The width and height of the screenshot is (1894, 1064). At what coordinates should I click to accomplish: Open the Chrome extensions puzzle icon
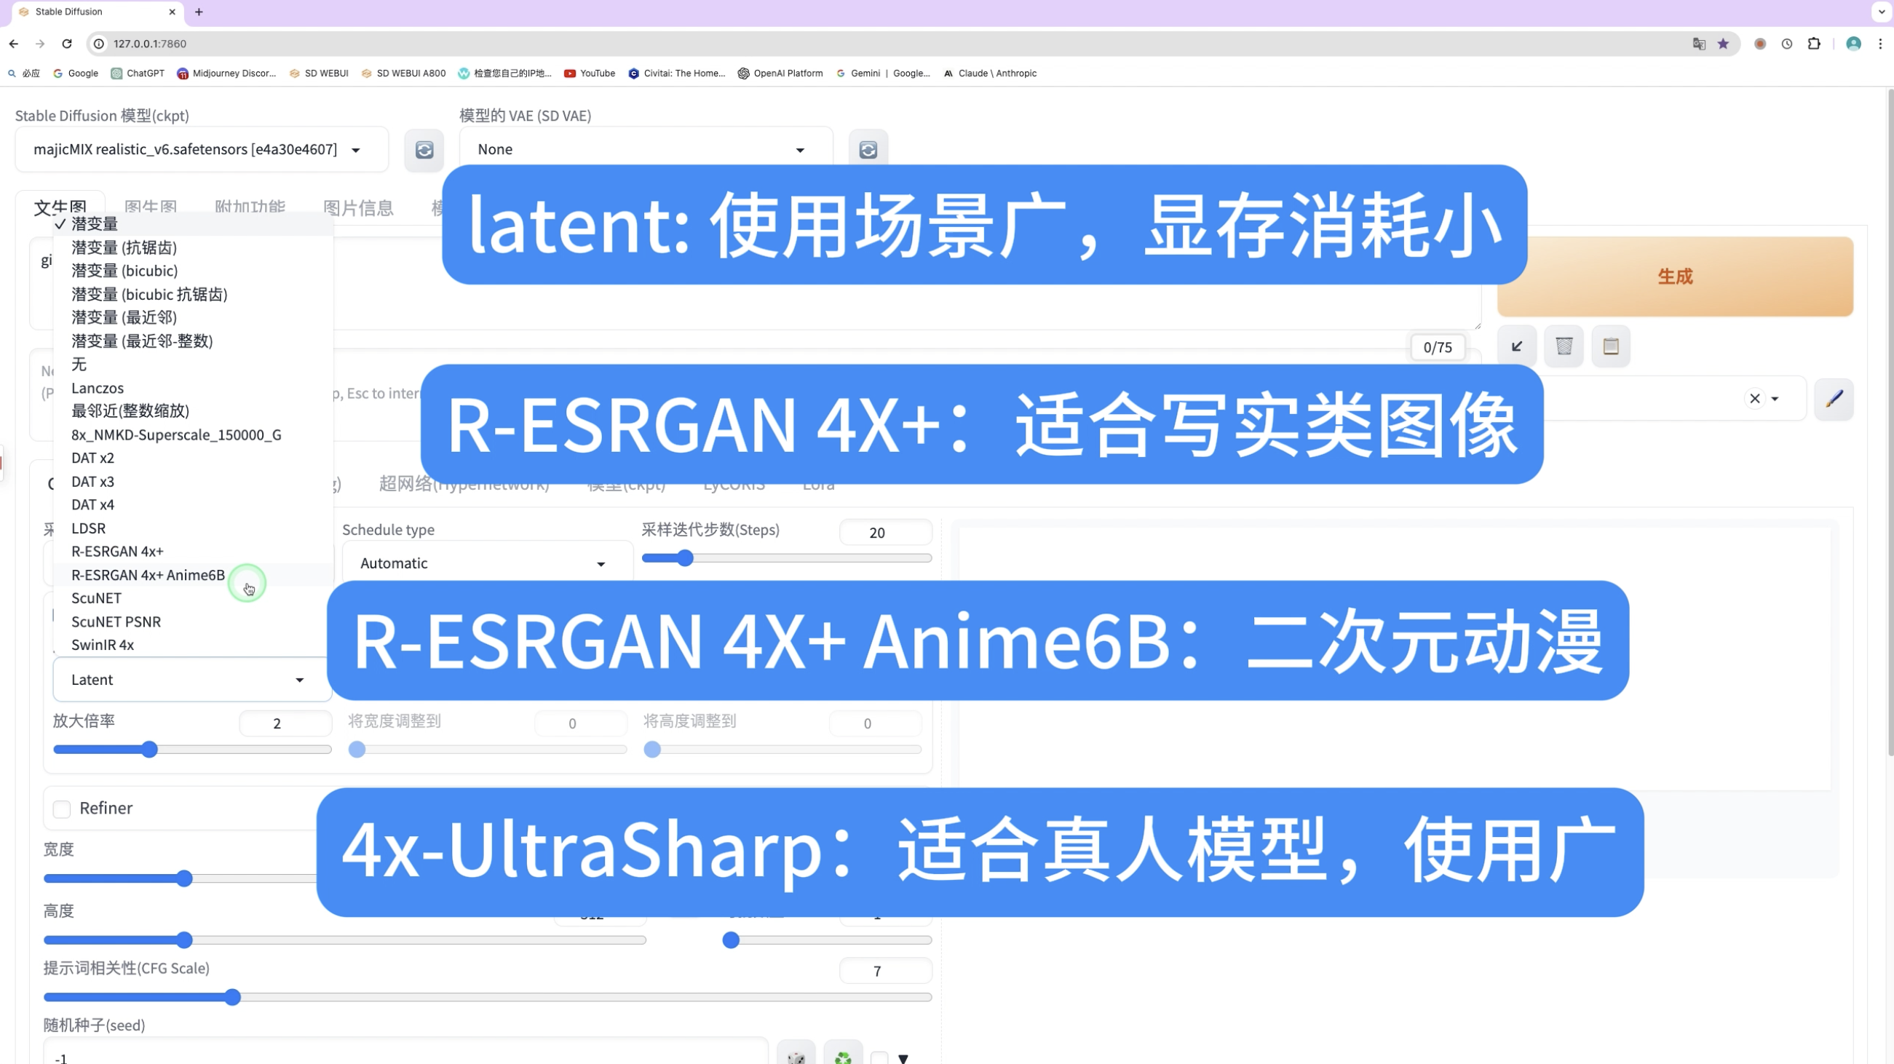(x=1814, y=44)
